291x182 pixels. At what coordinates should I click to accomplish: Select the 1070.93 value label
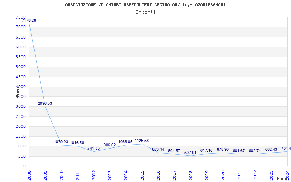coord(61,142)
